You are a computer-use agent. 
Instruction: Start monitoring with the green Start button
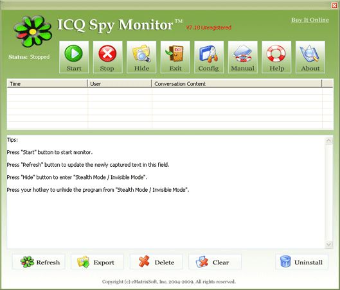click(x=74, y=57)
